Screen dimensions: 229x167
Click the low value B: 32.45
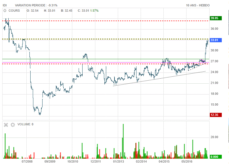point(67,11)
